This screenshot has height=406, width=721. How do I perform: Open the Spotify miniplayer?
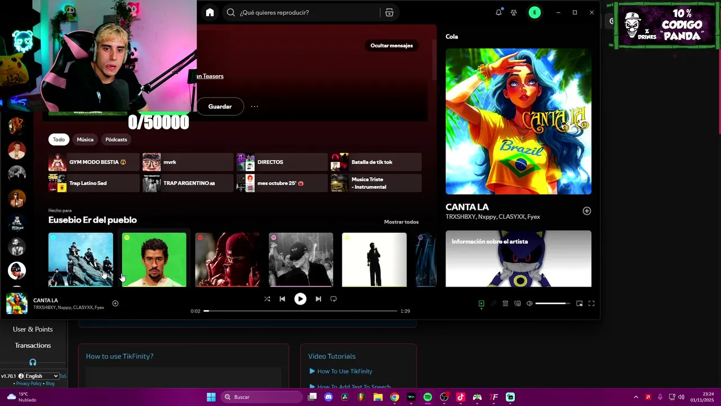tap(579, 303)
